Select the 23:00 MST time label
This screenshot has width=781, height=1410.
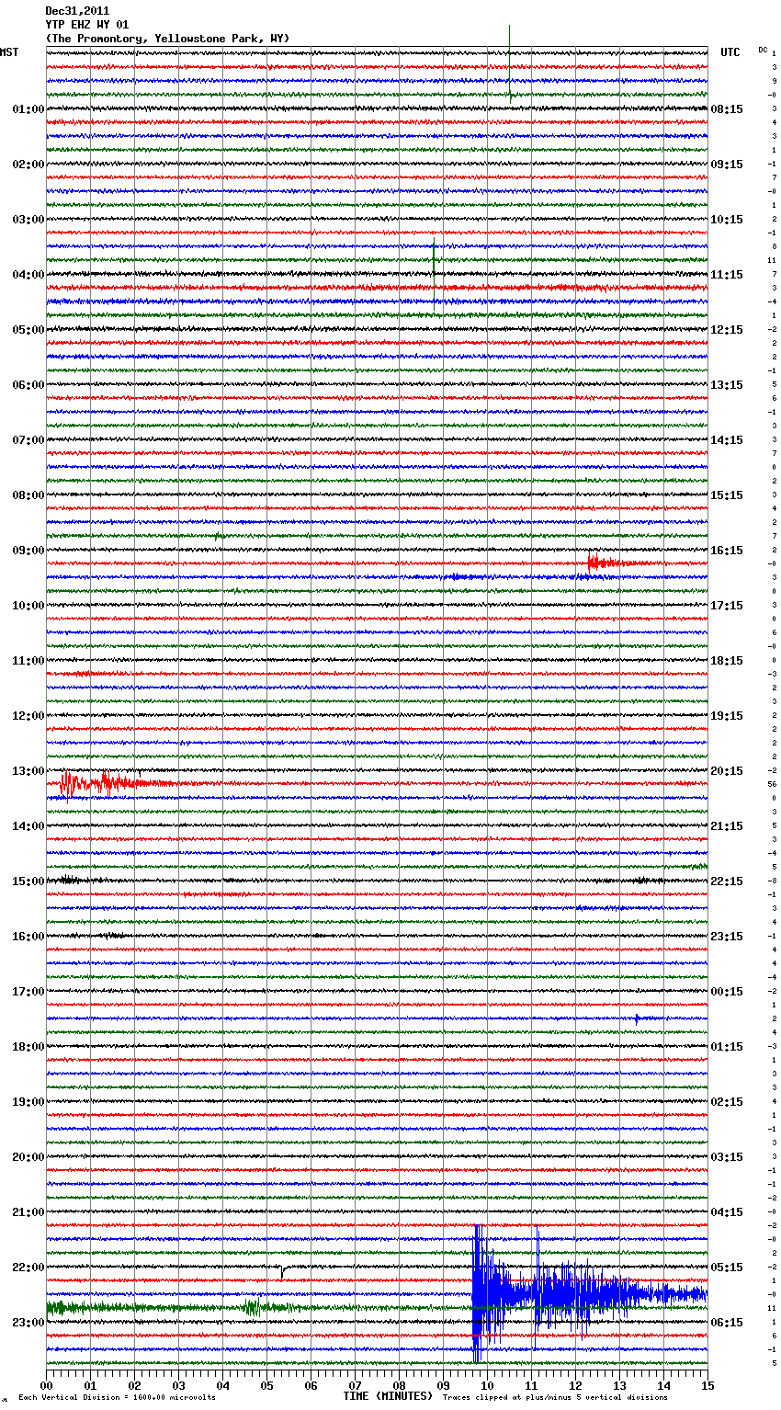[28, 1323]
